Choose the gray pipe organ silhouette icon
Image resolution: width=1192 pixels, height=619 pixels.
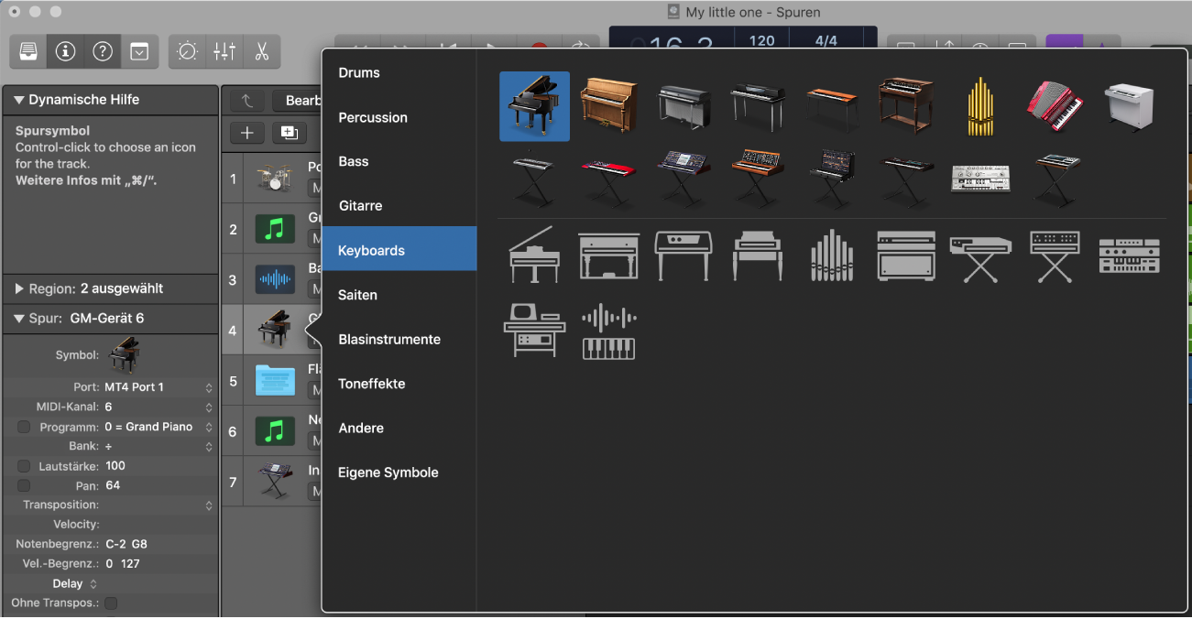831,255
